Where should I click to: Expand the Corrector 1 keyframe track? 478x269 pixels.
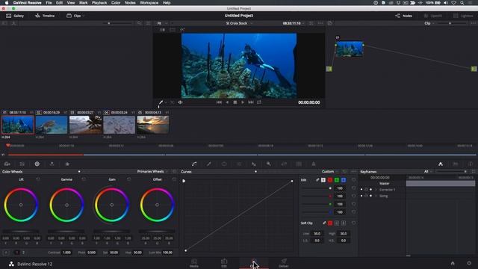click(376, 190)
